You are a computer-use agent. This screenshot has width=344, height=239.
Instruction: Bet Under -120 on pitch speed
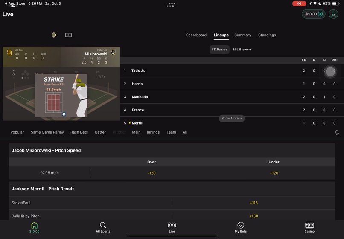pyautogui.click(x=274, y=173)
